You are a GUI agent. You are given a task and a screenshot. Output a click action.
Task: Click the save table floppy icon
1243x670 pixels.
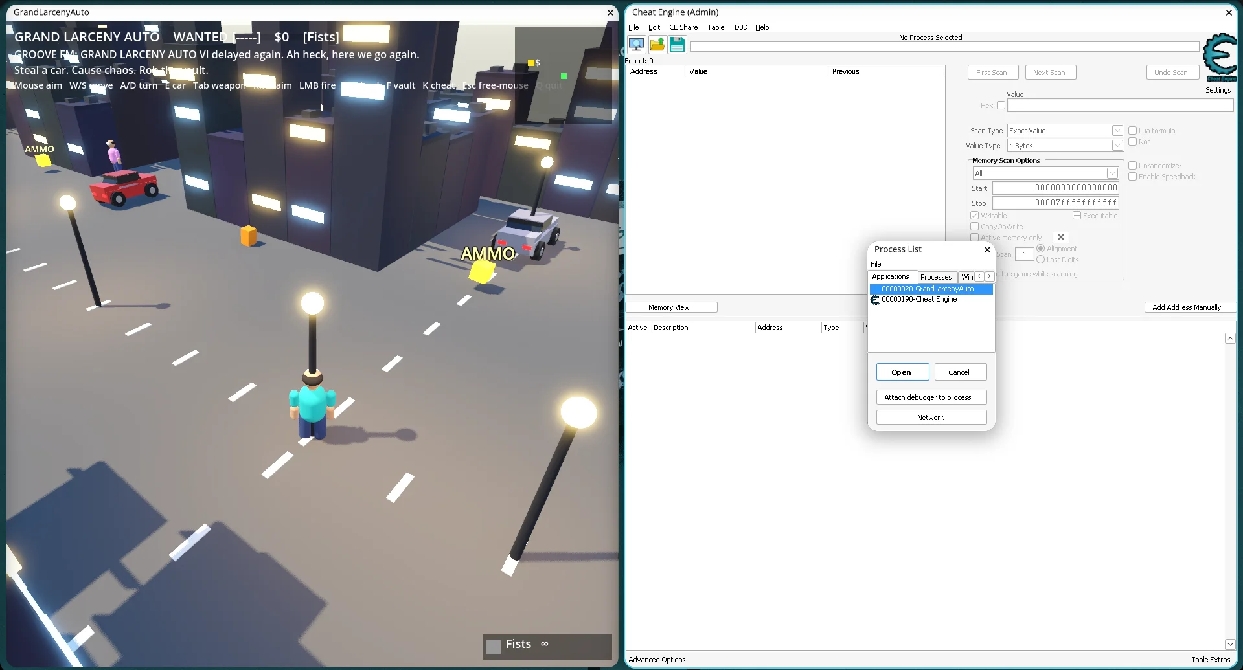tap(677, 45)
